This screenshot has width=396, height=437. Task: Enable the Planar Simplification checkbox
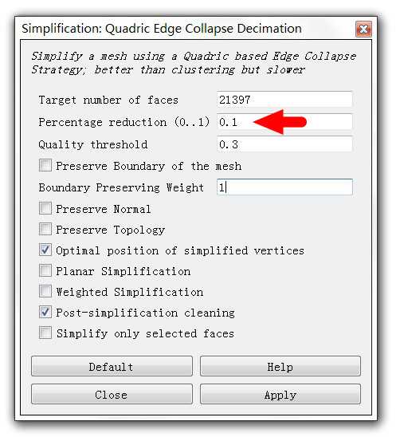tap(45, 270)
